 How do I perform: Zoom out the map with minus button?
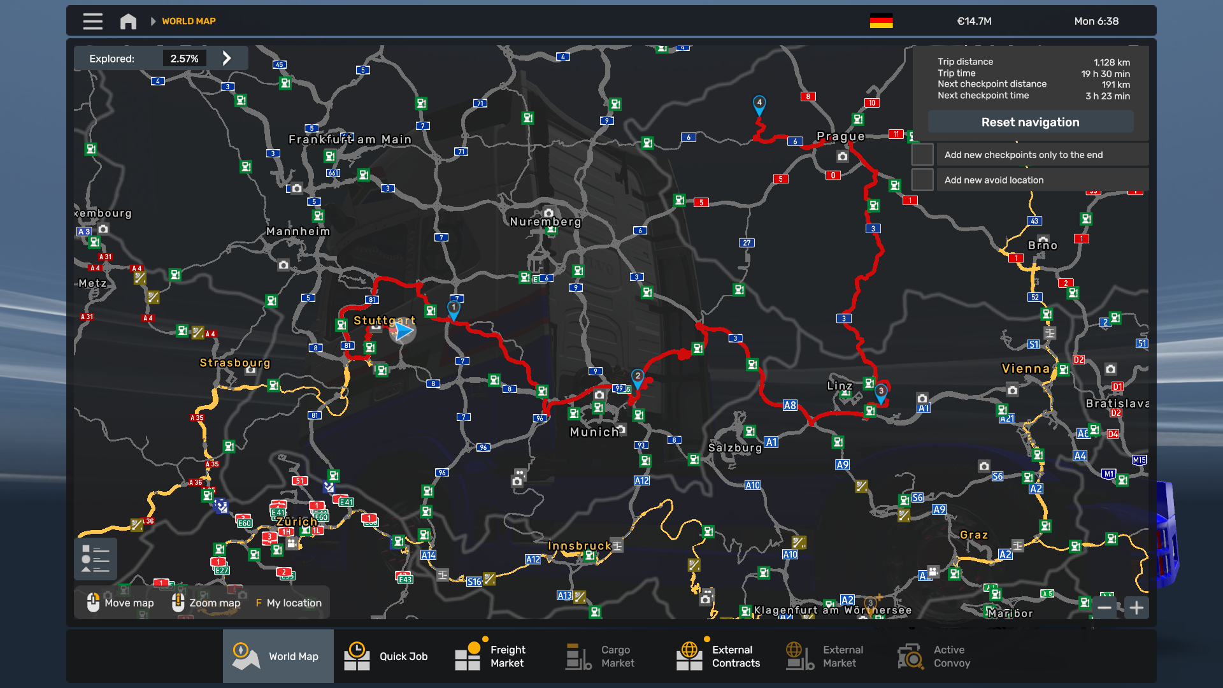(1105, 608)
